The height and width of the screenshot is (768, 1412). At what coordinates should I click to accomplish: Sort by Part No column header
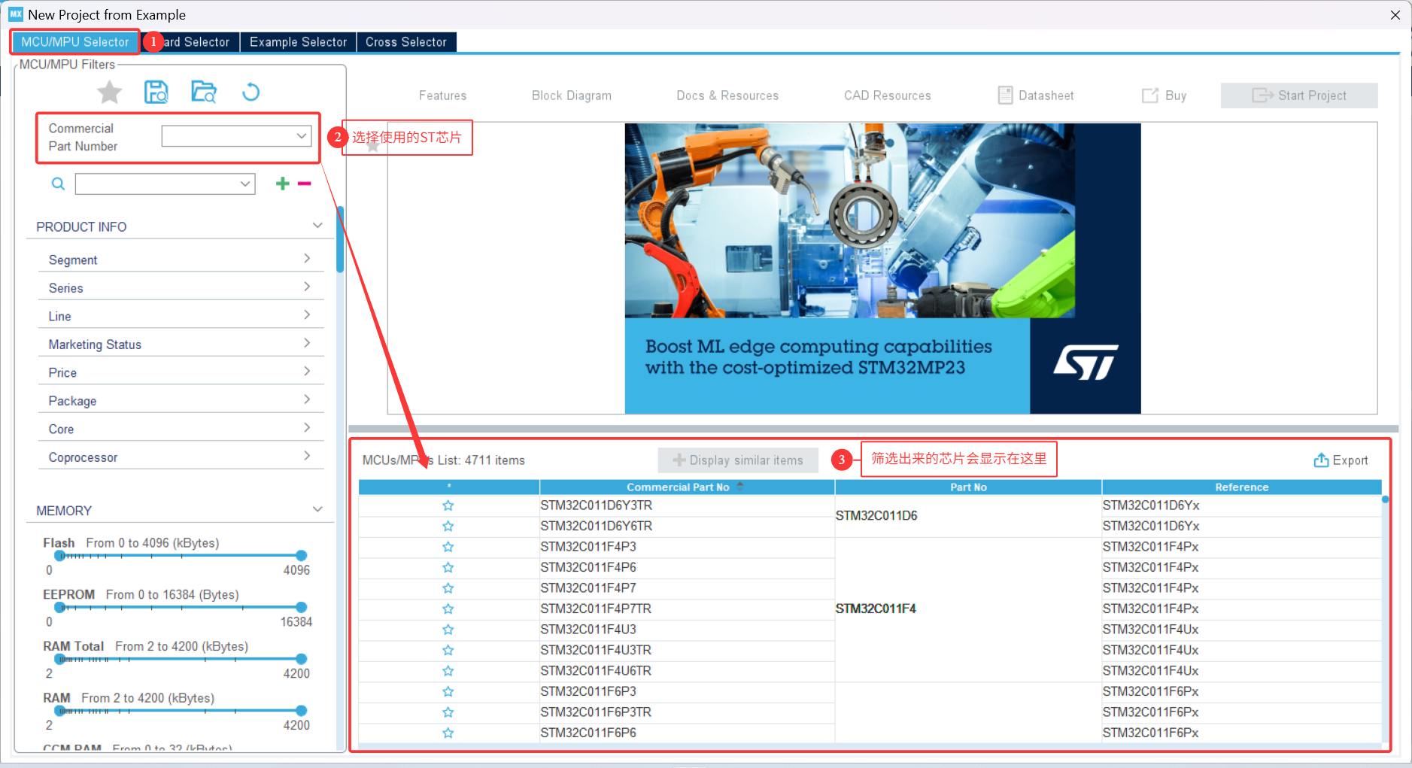click(x=968, y=487)
